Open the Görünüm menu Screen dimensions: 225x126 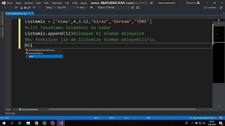(x=29, y=3)
